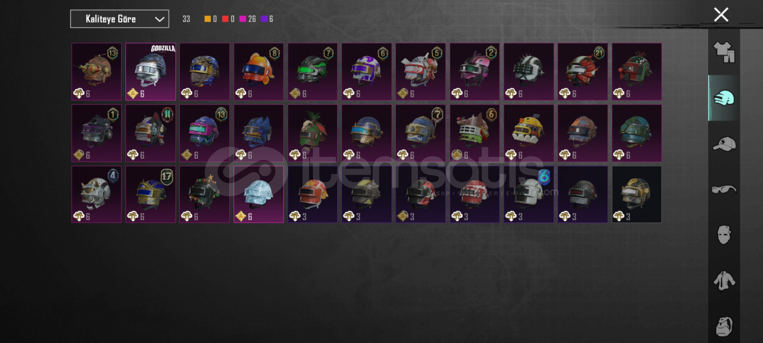Select the helmet category icon in sidebar
The width and height of the screenshot is (763, 343).
724,98
